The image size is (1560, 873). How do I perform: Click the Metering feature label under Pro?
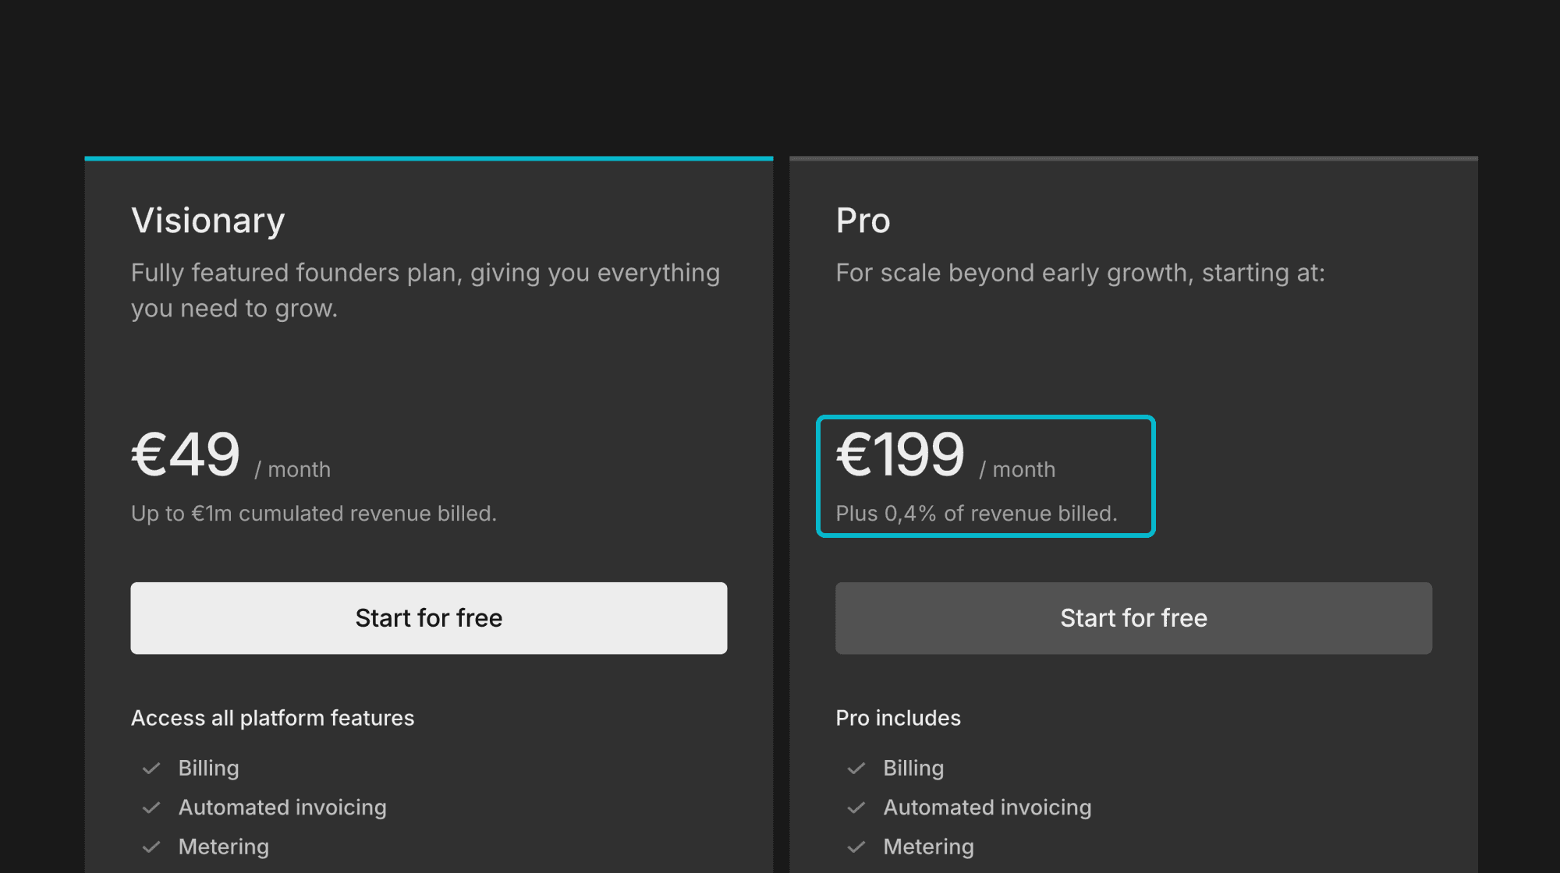tap(928, 846)
